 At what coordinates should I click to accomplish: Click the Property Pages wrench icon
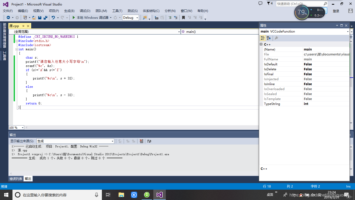(x=276, y=38)
